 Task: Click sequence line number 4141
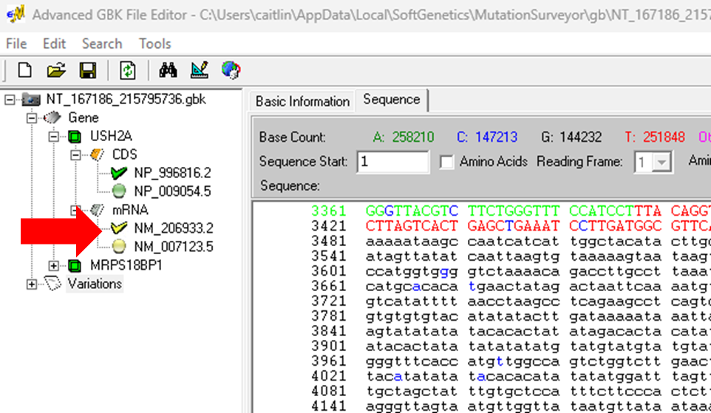tap(329, 406)
